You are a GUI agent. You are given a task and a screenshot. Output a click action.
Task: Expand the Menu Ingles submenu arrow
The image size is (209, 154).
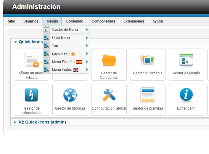[87, 70]
